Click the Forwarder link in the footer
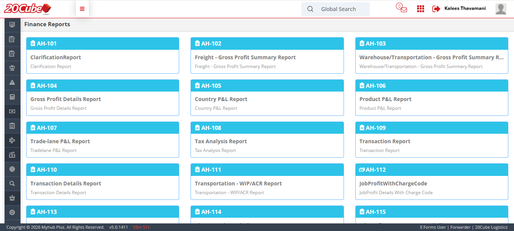 (x=460, y=227)
